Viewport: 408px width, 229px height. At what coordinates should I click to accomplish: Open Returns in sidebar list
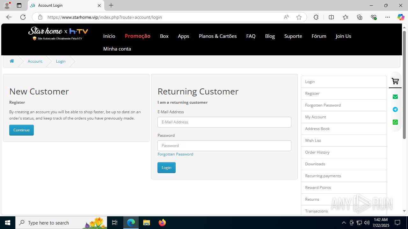(x=344, y=199)
